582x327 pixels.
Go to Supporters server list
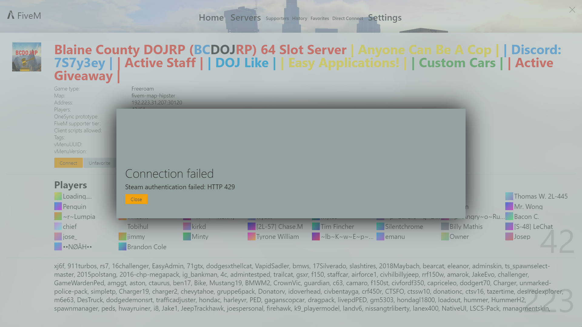277,18
